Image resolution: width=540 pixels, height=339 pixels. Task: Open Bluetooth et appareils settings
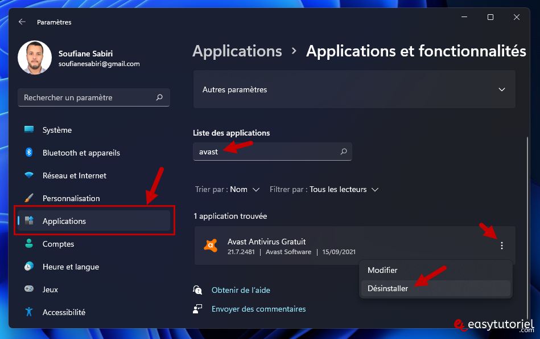(x=94, y=153)
